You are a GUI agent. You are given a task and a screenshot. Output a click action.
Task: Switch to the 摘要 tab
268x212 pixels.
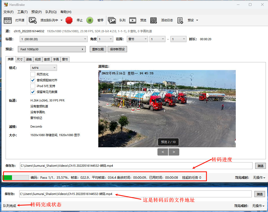(11, 59)
